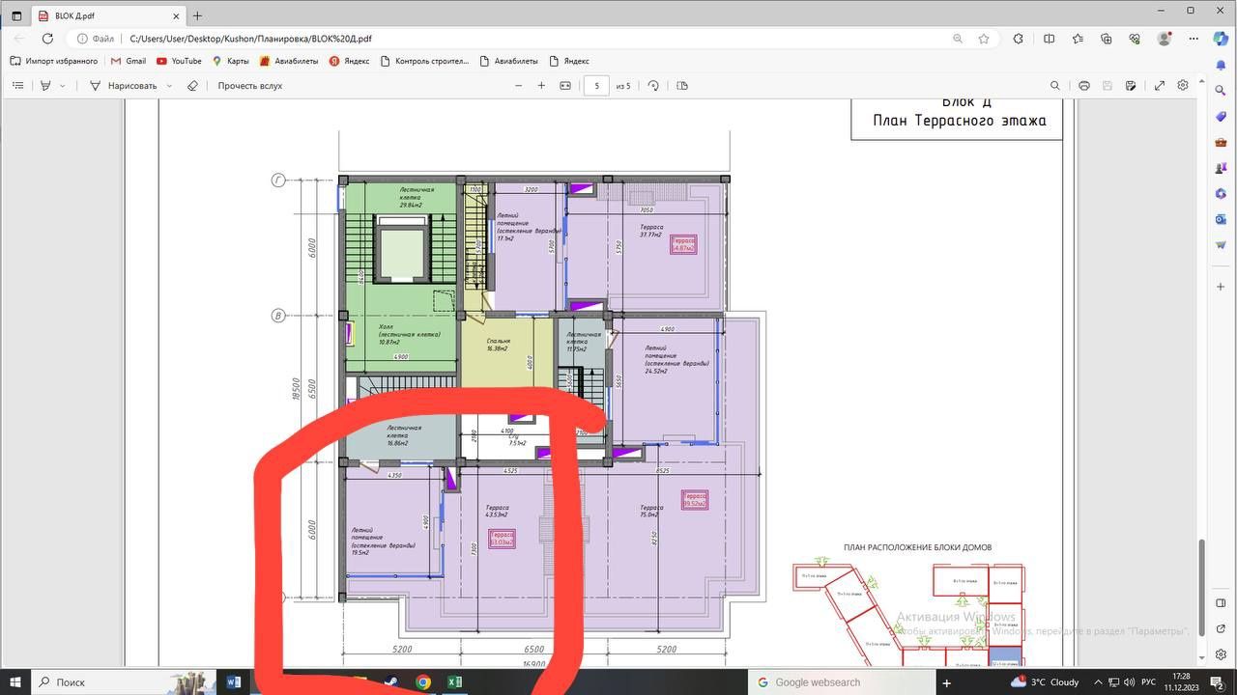The image size is (1237, 695).
Task: Start Прочесть вслух read aloud
Action: (x=249, y=86)
